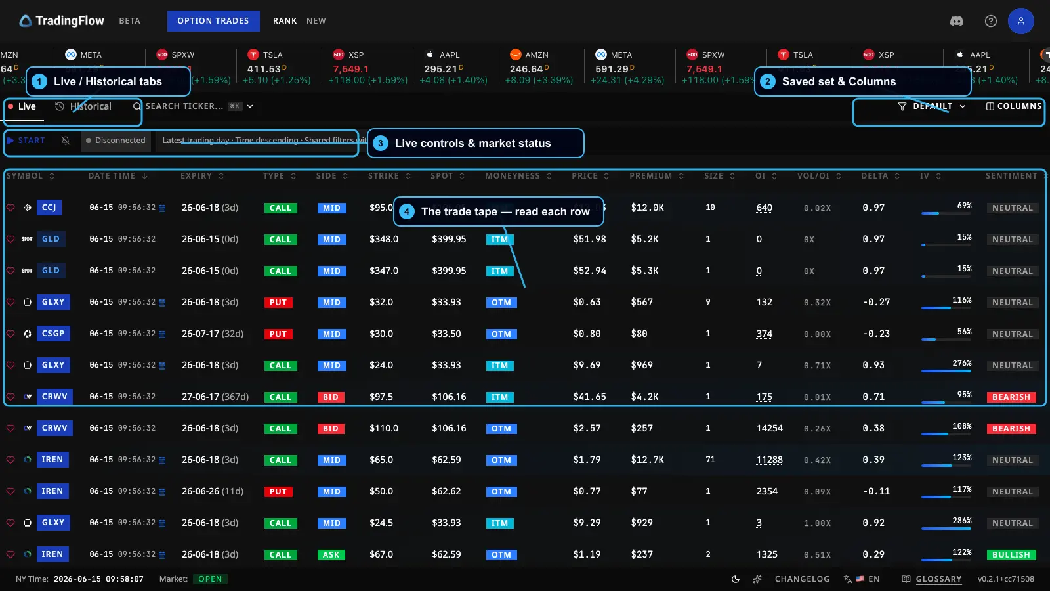Toggle heart on IREN $65.0 strike row

(x=10, y=460)
